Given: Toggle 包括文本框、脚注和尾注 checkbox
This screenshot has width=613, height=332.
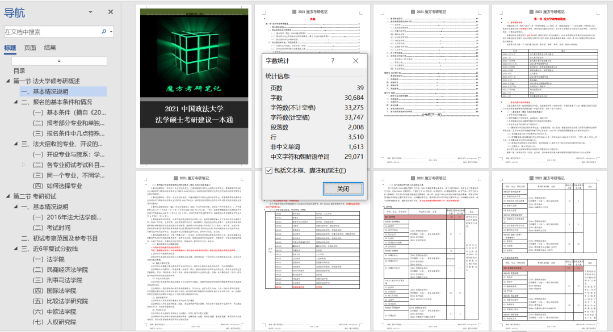Looking at the screenshot, I should coord(268,170).
